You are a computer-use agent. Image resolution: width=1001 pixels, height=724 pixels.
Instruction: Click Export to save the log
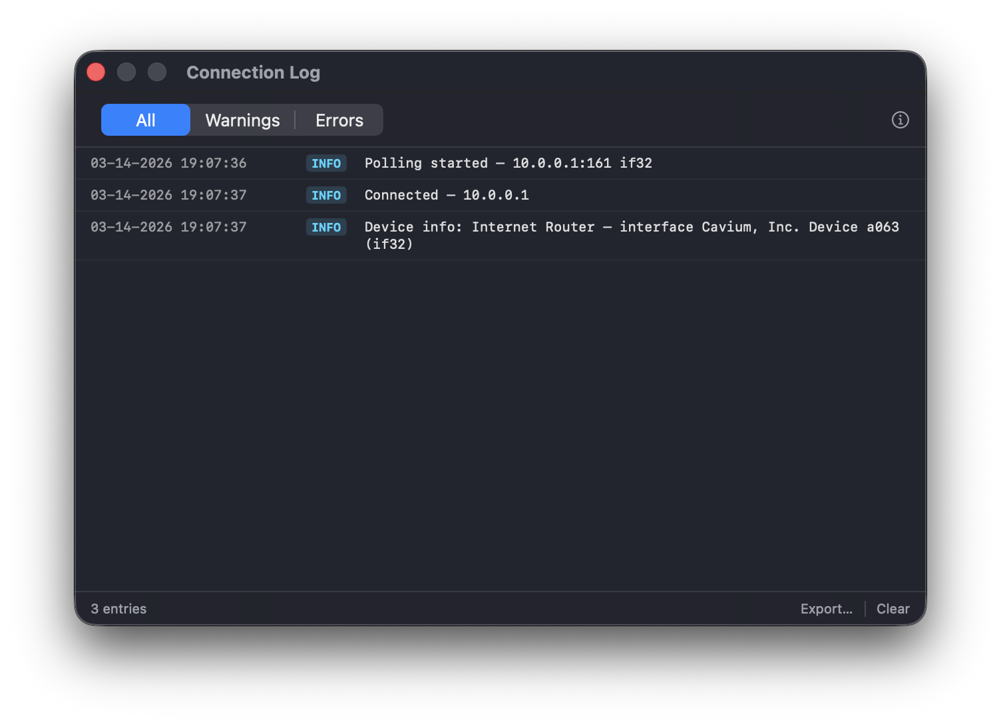(x=826, y=608)
